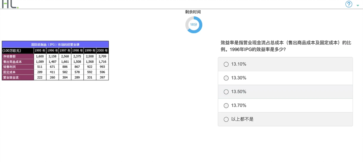Click the HL logo in top-left

pyautogui.click(x=10, y=4)
